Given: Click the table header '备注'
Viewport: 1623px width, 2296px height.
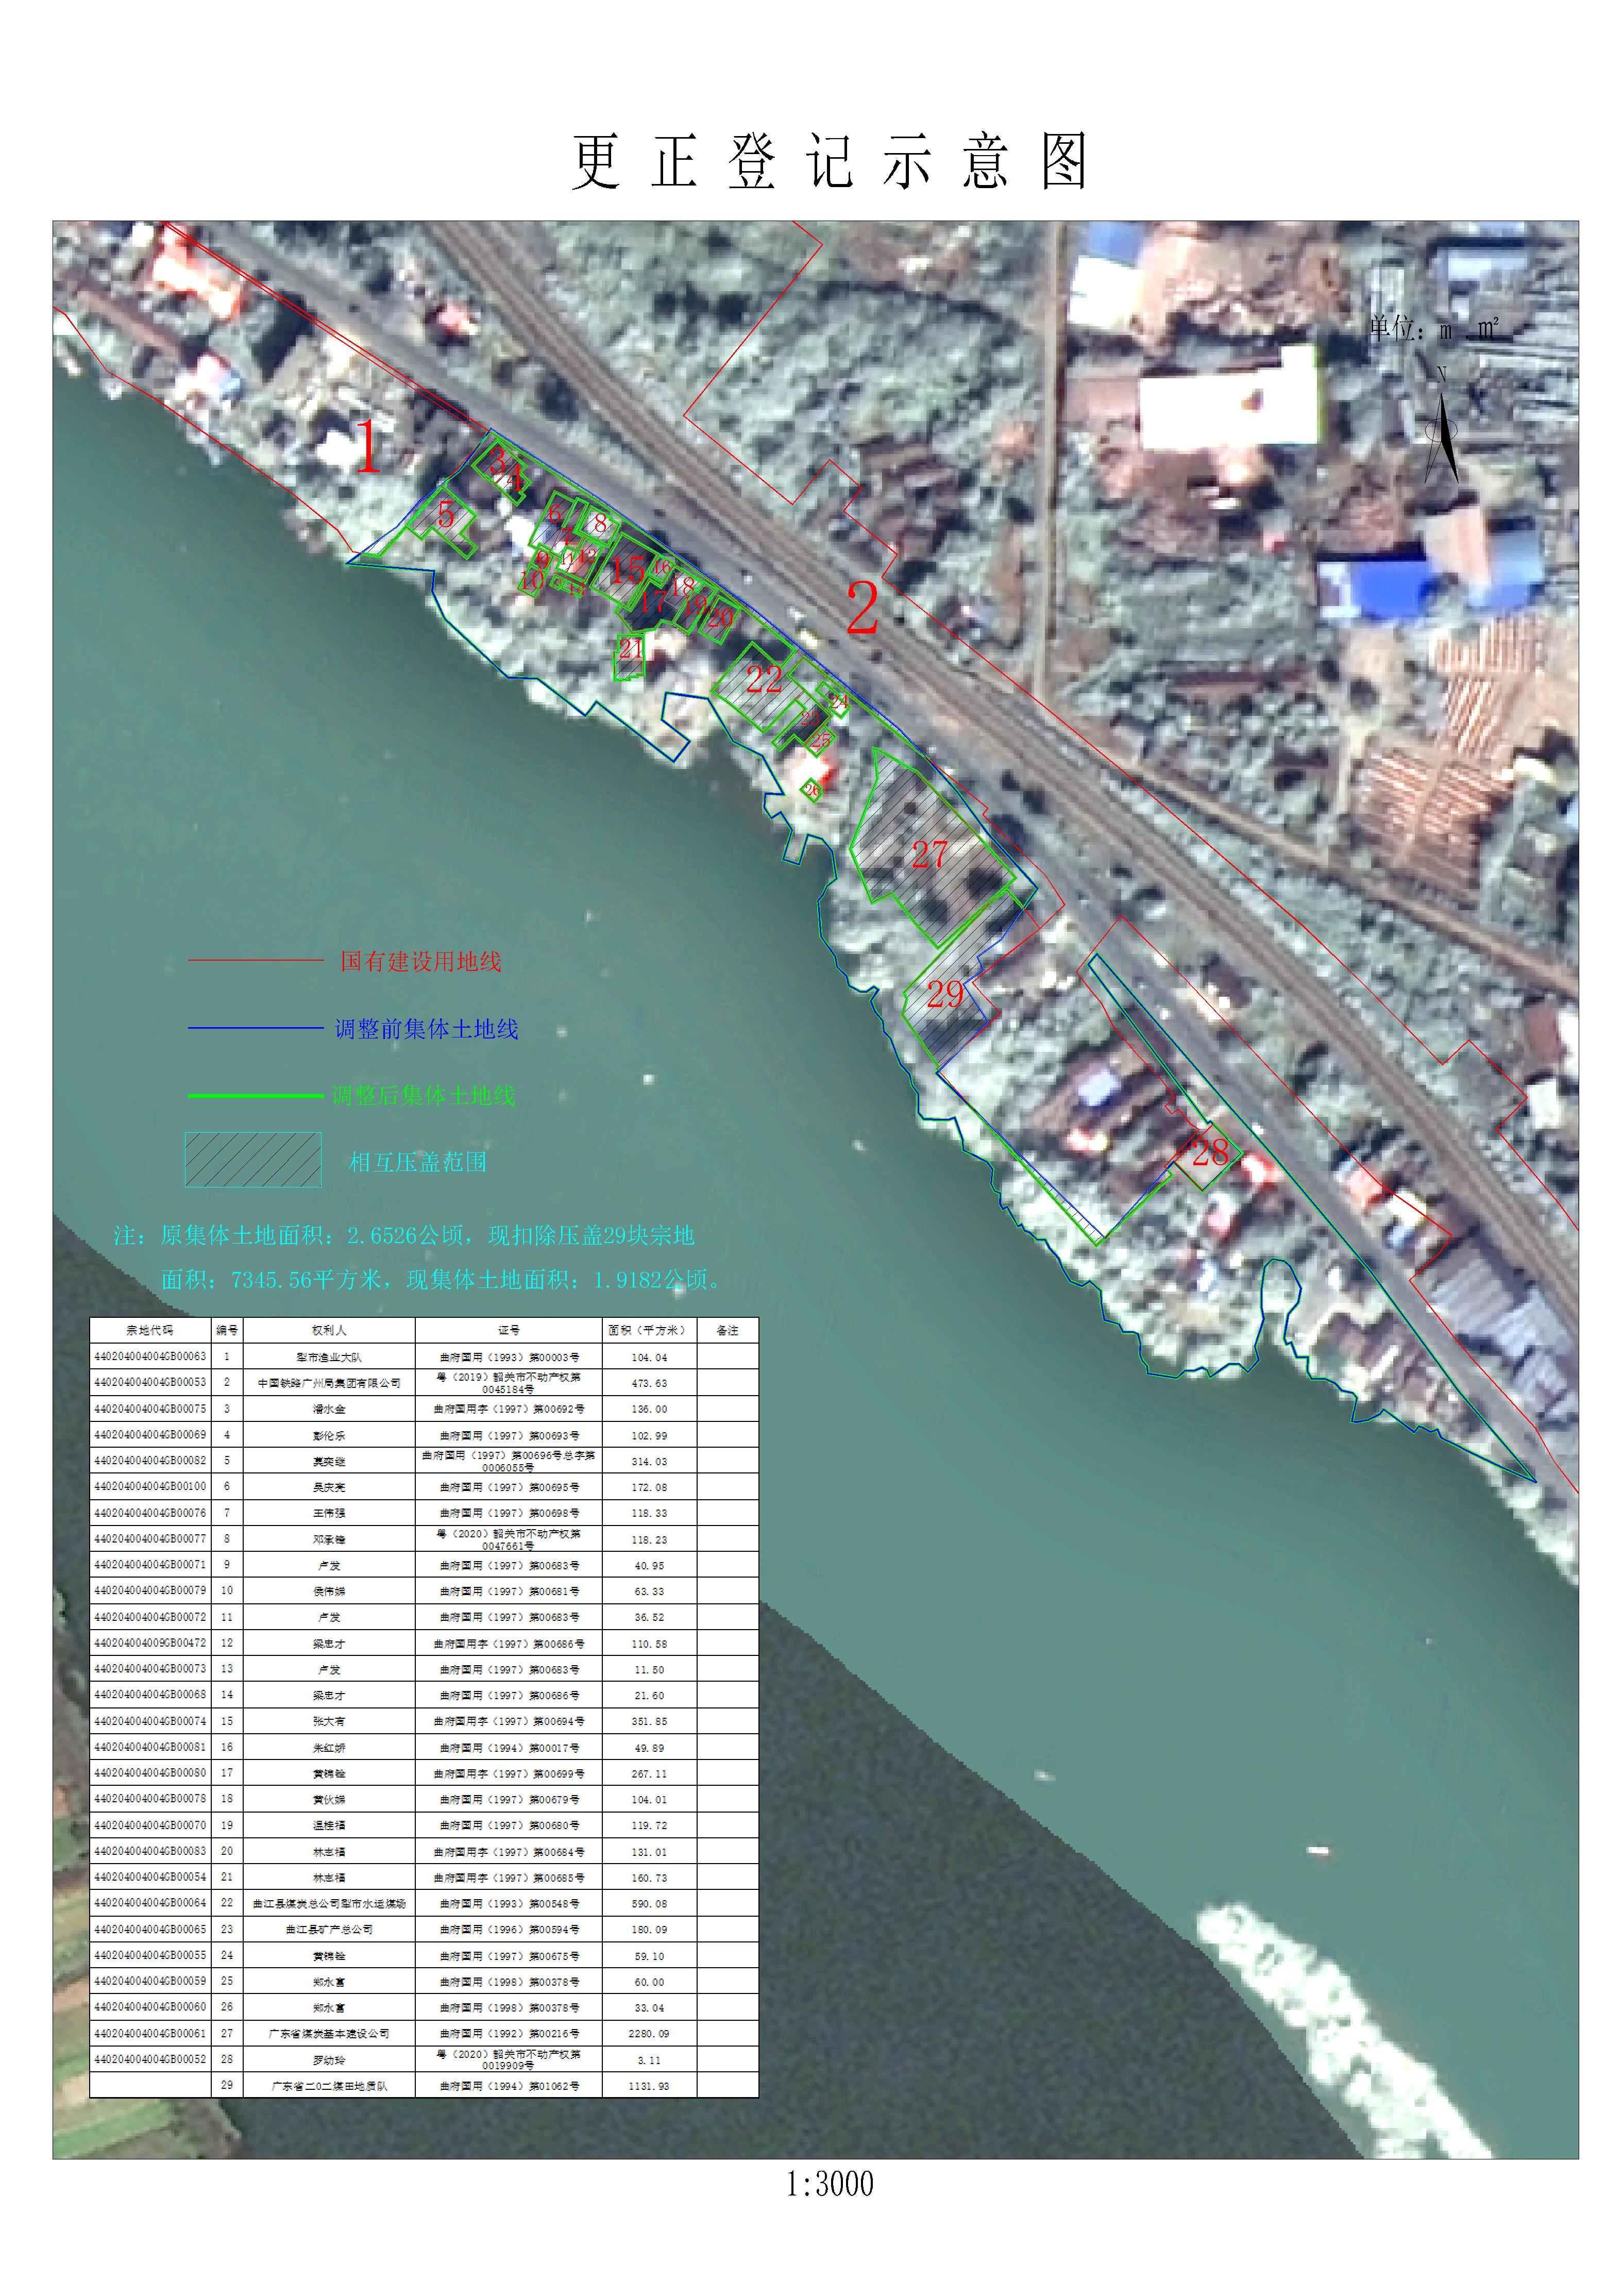Looking at the screenshot, I should tap(727, 1330).
